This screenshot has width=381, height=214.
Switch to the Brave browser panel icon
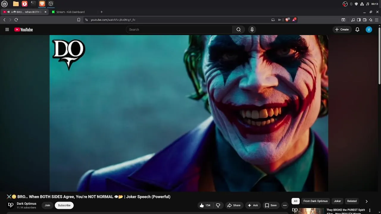[42, 4]
